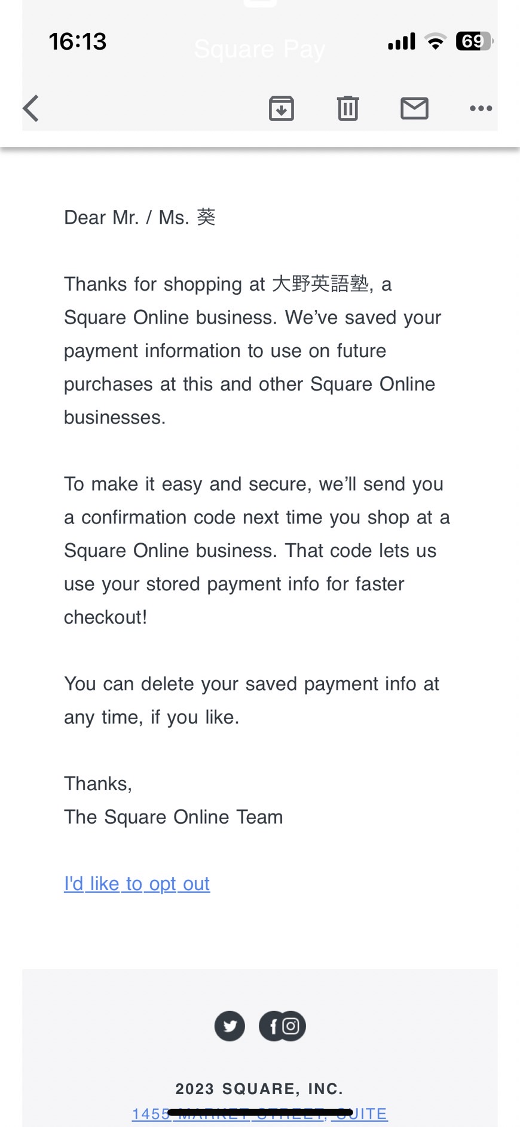
Task: Tap the faded "Square Pay" header title
Action: pos(259,49)
